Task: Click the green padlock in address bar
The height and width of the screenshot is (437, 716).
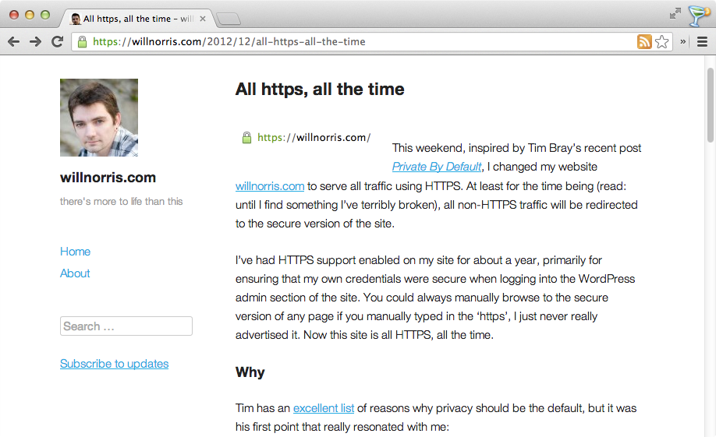Action: 82,42
